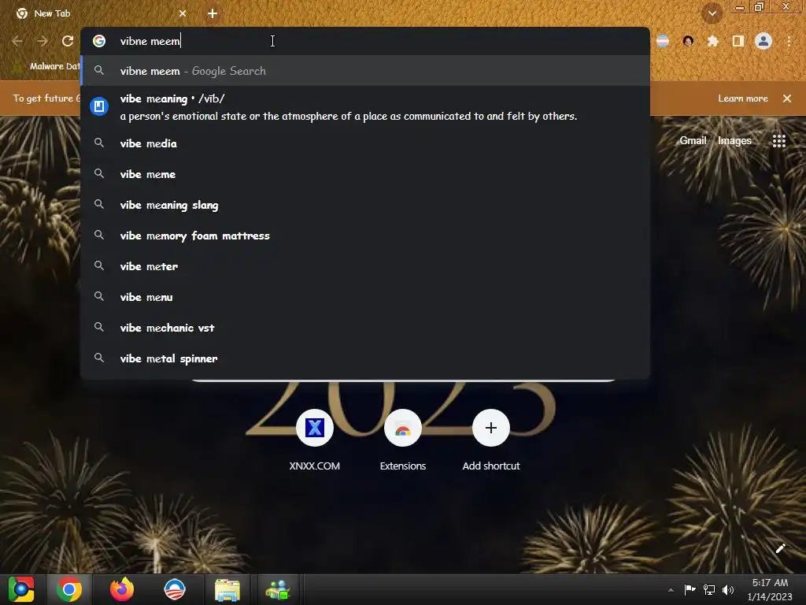
Task: Go back with the left arrow button
Action: 17,41
